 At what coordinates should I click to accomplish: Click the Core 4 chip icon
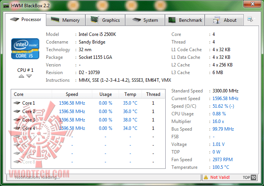click(17, 128)
